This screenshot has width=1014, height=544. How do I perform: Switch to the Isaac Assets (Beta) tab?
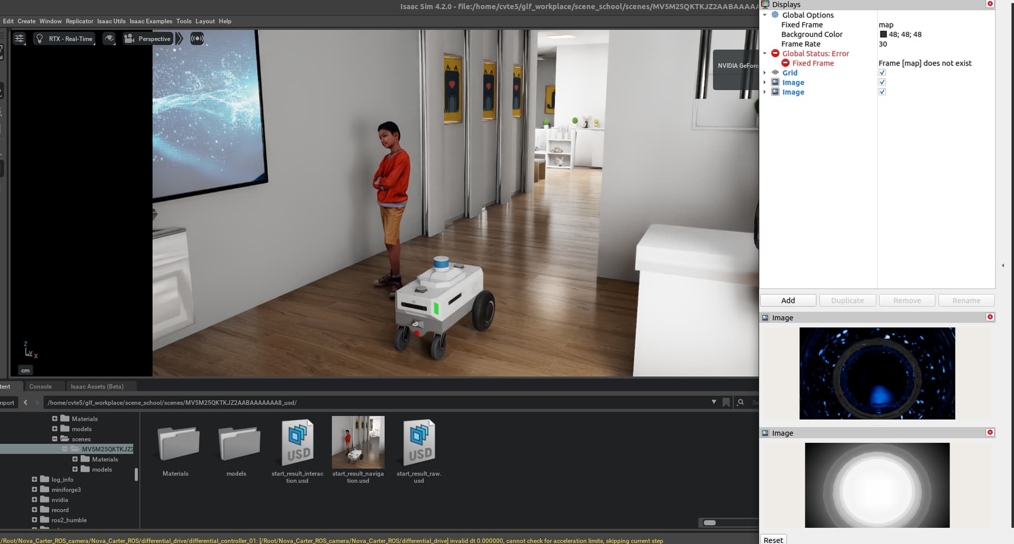97,386
